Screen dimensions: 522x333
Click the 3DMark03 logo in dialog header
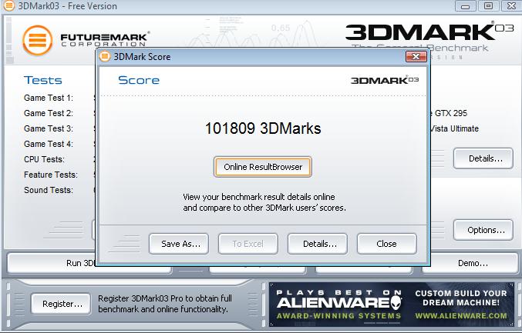(x=385, y=80)
